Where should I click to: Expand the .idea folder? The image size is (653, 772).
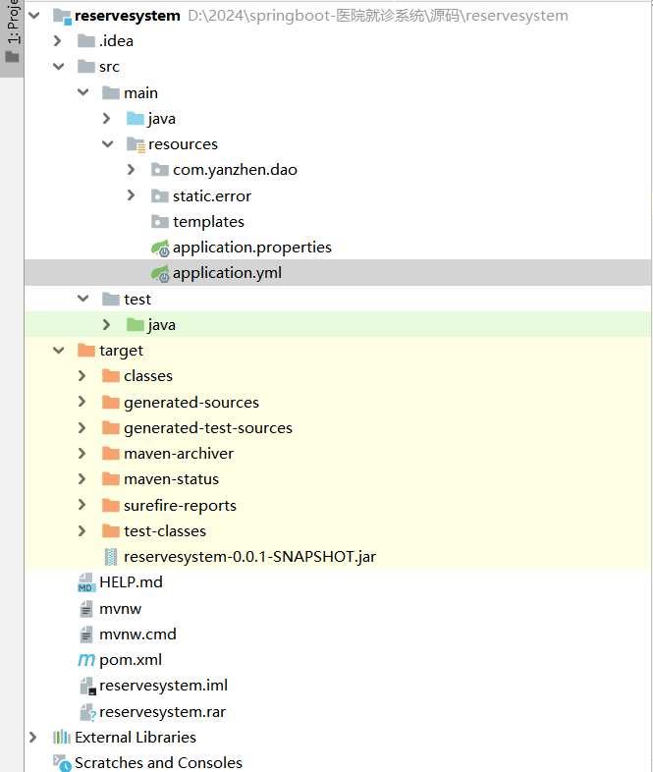tap(59, 41)
